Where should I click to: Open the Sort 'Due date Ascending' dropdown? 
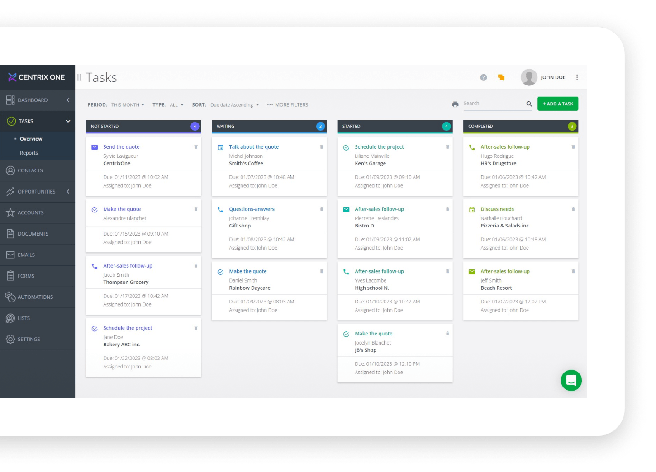pyautogui.click(x=234, y=104)
